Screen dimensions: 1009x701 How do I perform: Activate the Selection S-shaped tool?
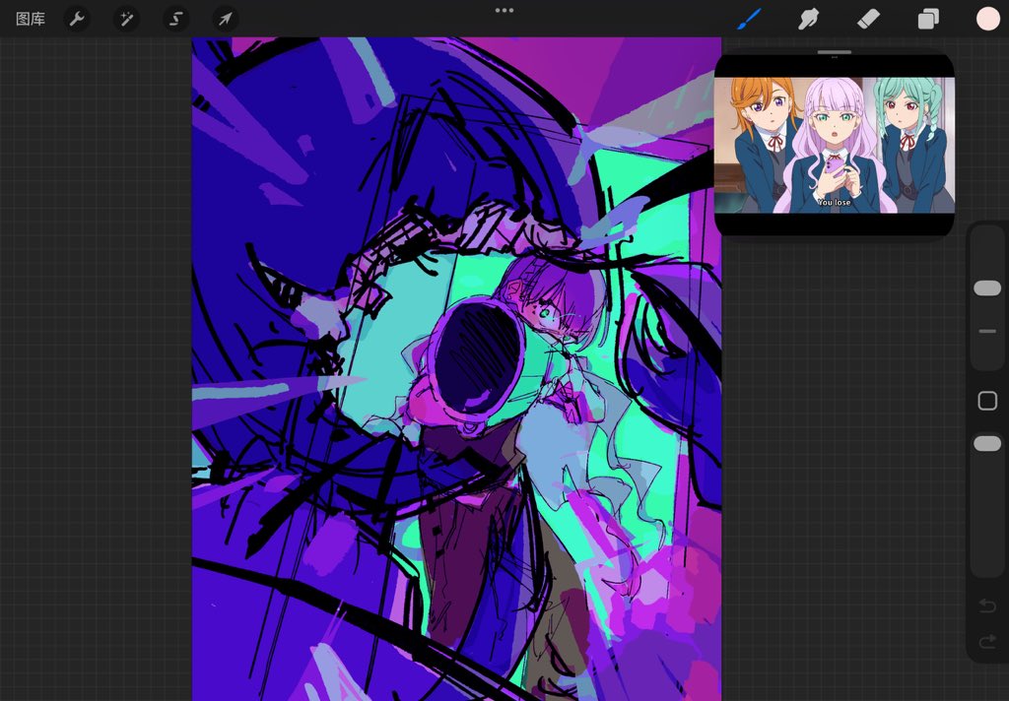click(175, 20)
